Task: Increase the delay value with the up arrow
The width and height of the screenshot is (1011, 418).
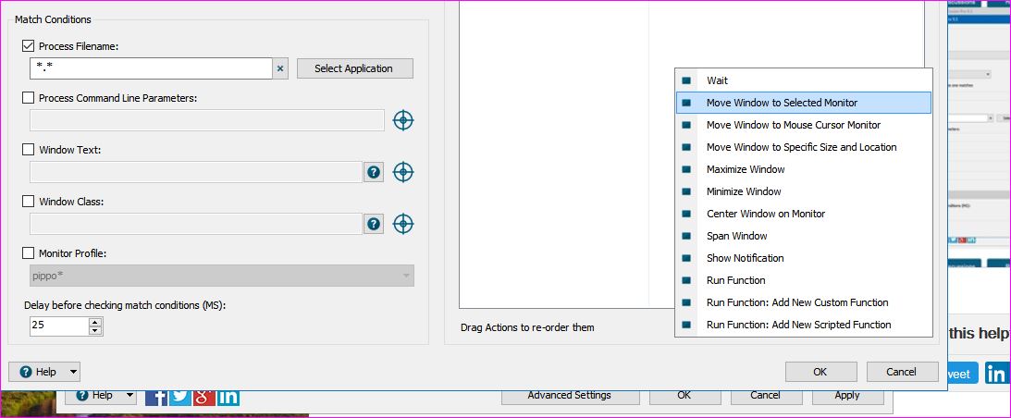Action: point(94,321)
